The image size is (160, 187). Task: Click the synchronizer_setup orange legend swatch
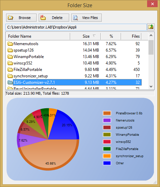(107, 156)
